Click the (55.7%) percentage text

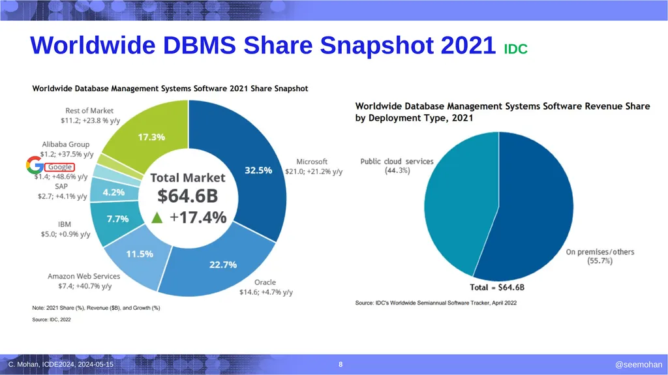(x=600, y=261)
